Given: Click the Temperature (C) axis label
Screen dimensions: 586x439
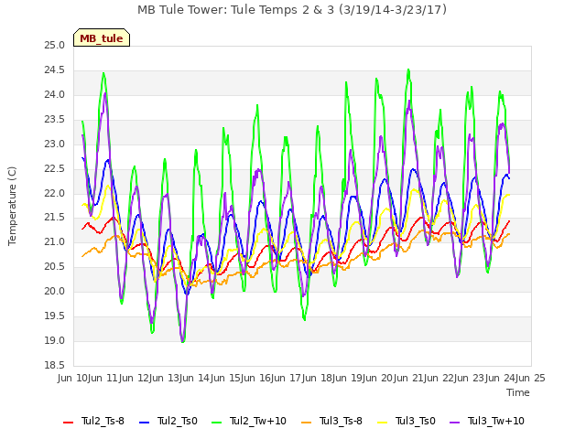Looking at the screenshot, I should 12,206.
